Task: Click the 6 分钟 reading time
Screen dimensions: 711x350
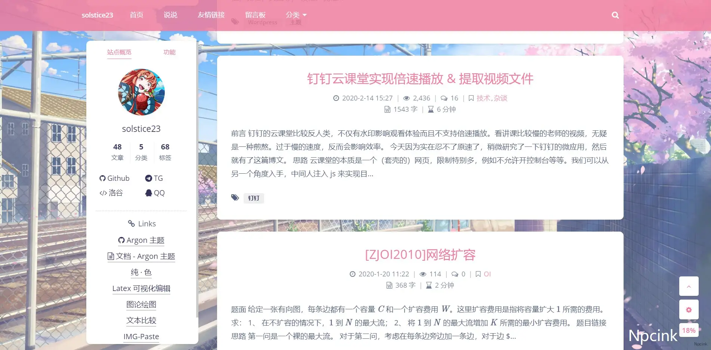Action: [x=446, y=109]
